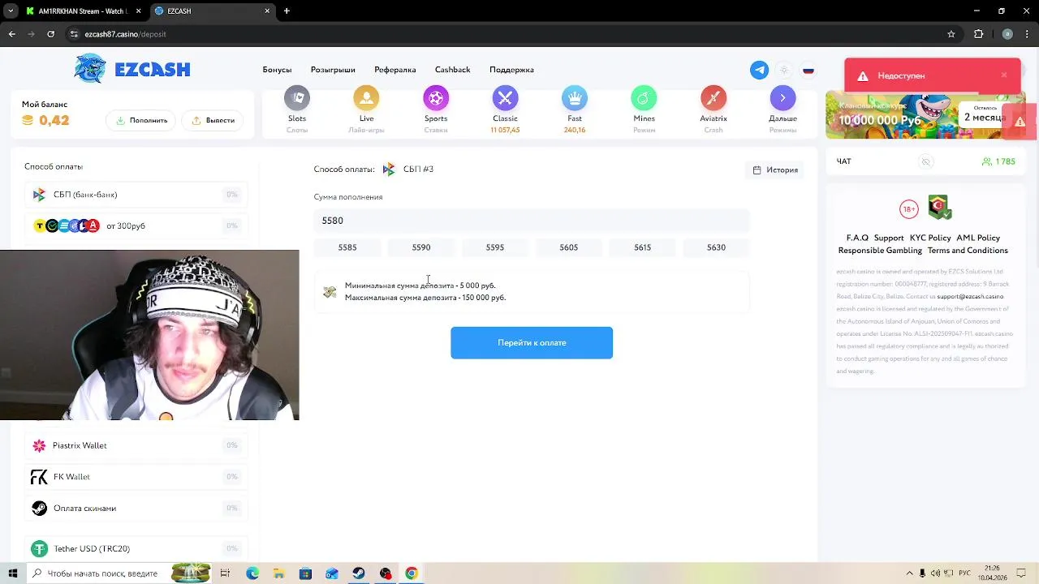Choose the 5585 preset amount
The image size is (1039, 584).
(347, 247)
